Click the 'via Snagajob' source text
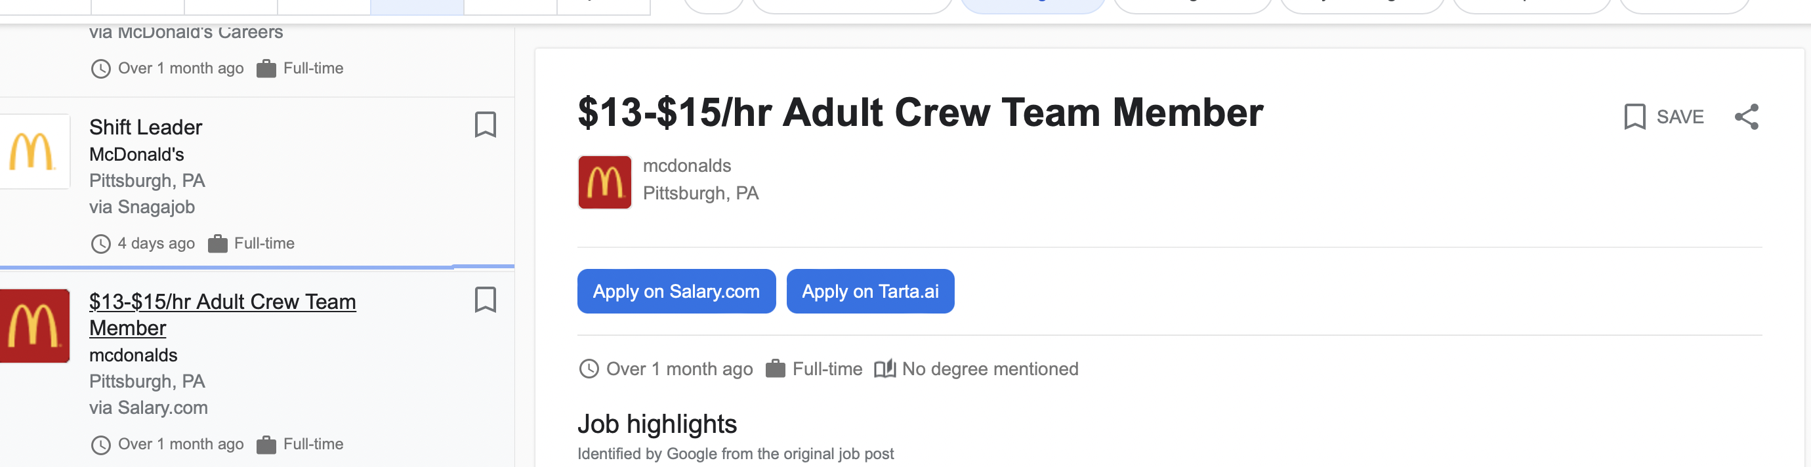 (x=142, y=207)
